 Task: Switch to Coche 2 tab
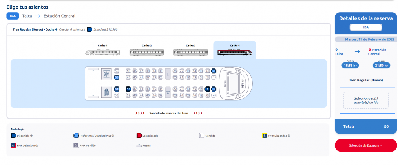147,50
